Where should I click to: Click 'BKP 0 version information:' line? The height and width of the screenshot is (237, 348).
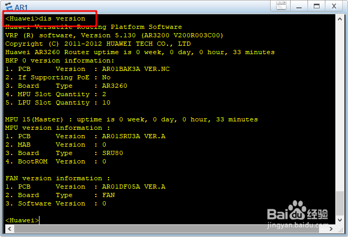(x=59, y=60)
